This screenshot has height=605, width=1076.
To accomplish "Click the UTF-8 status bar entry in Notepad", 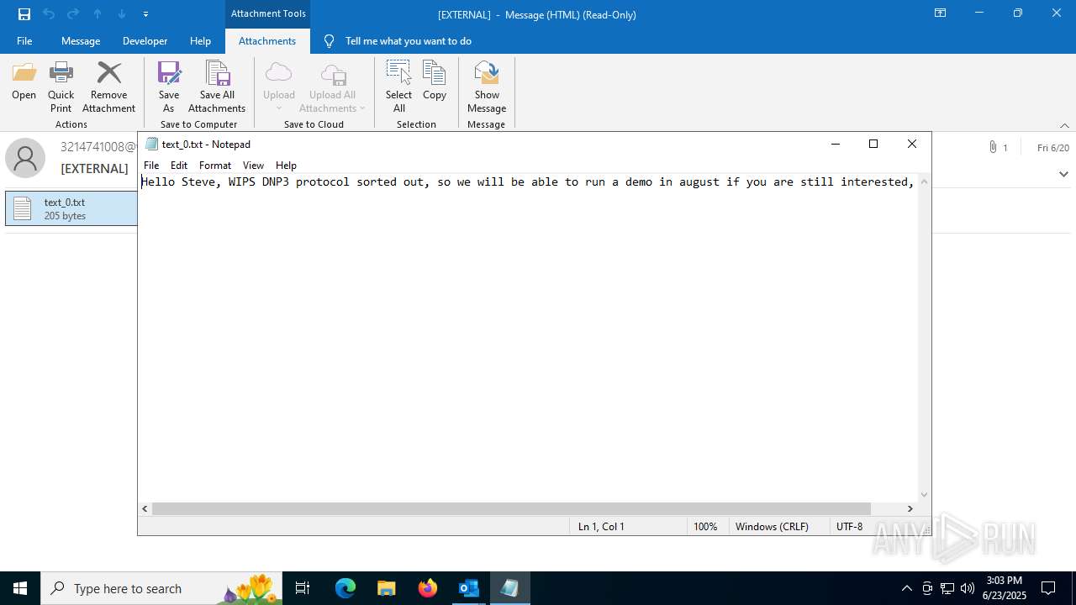I will tap(849, 526).
